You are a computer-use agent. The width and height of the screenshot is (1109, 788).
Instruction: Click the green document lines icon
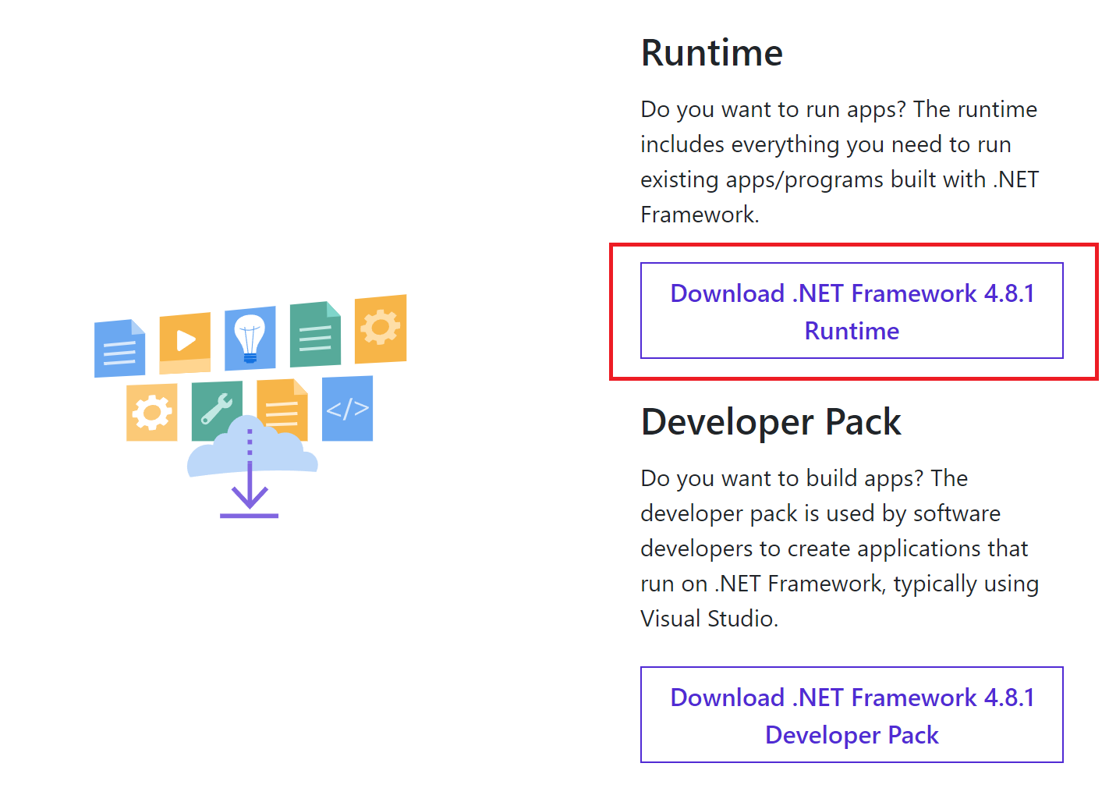[x=315, y=335]
